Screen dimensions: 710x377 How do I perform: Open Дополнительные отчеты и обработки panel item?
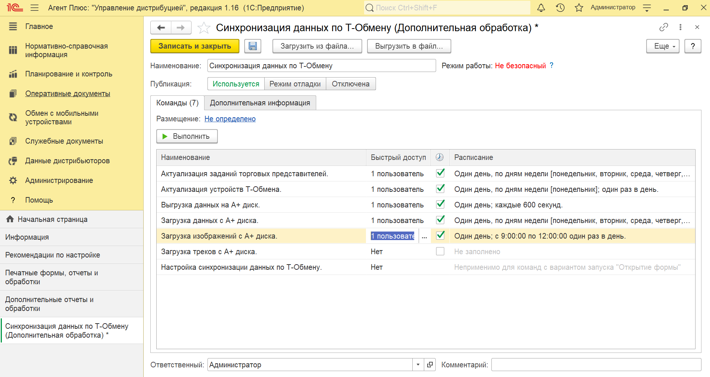tap(72, 304)
